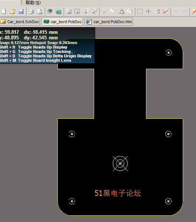Viewport: 196px width, 222px height.
Task: Activate the Select Inside Area tool
Action: tap(140, 11)
